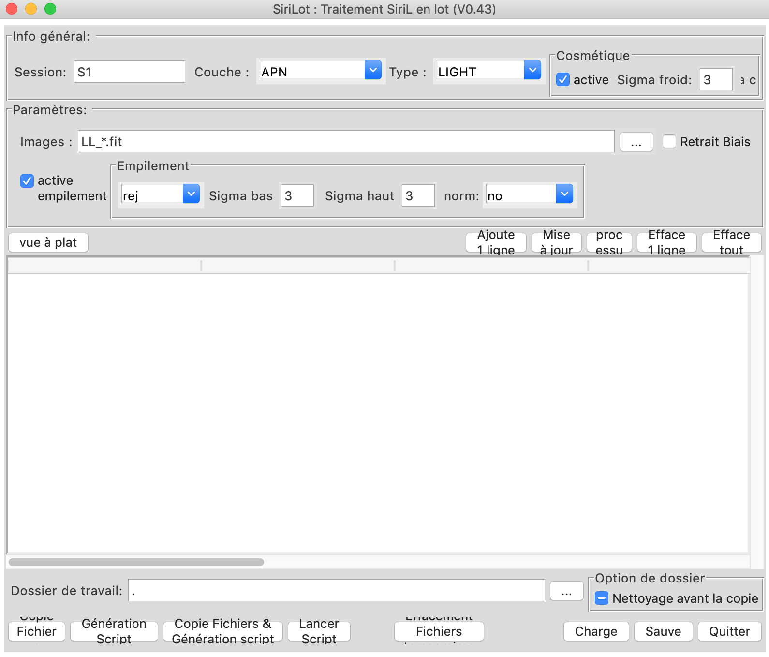Click the Session text field
The height and width of the screenshot is (657, 769).
pos(129,72)
